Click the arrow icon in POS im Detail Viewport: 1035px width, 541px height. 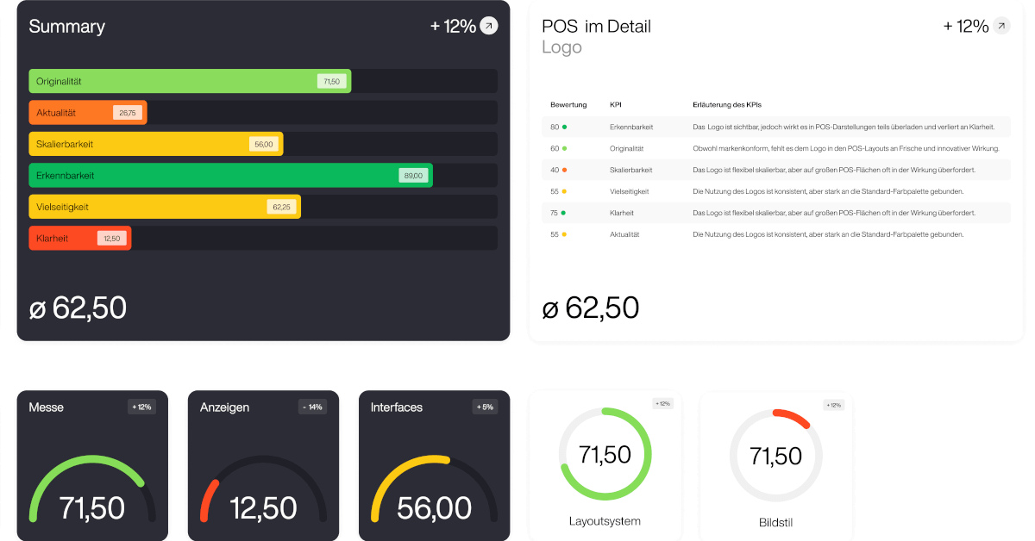1001,26
